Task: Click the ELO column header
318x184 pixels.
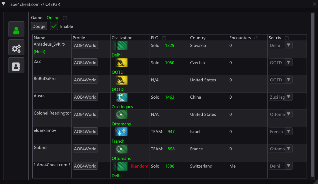Action: (x=155, y=38)
